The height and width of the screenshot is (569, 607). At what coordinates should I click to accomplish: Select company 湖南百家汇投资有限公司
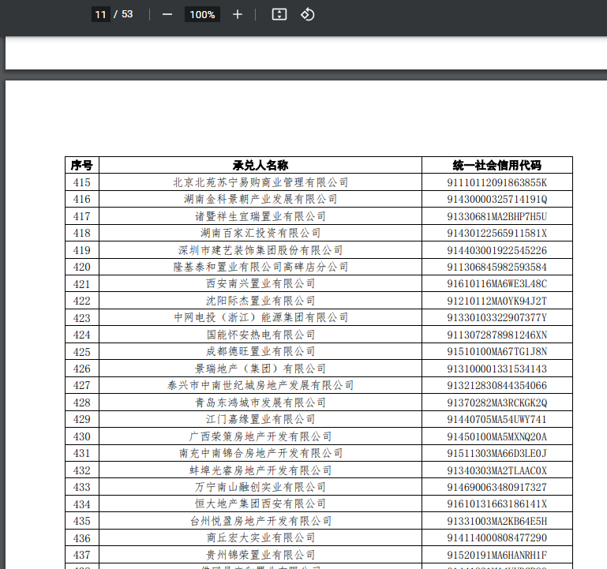point(260,233)
